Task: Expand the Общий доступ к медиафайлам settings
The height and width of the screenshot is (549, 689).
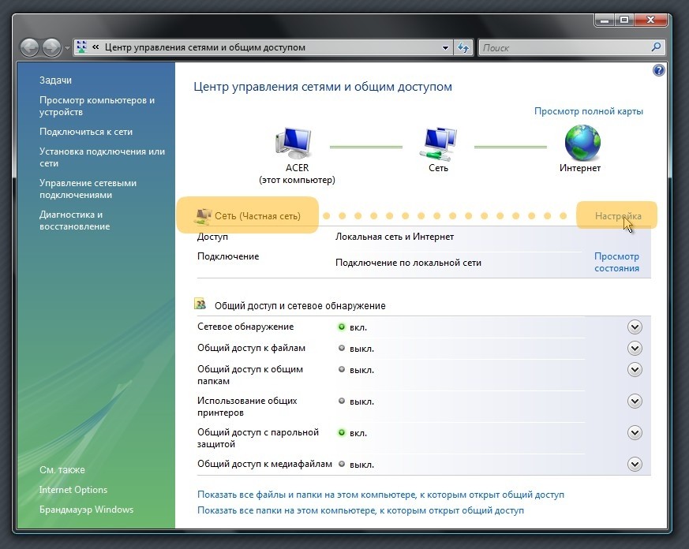Action: tap(635, 465)
